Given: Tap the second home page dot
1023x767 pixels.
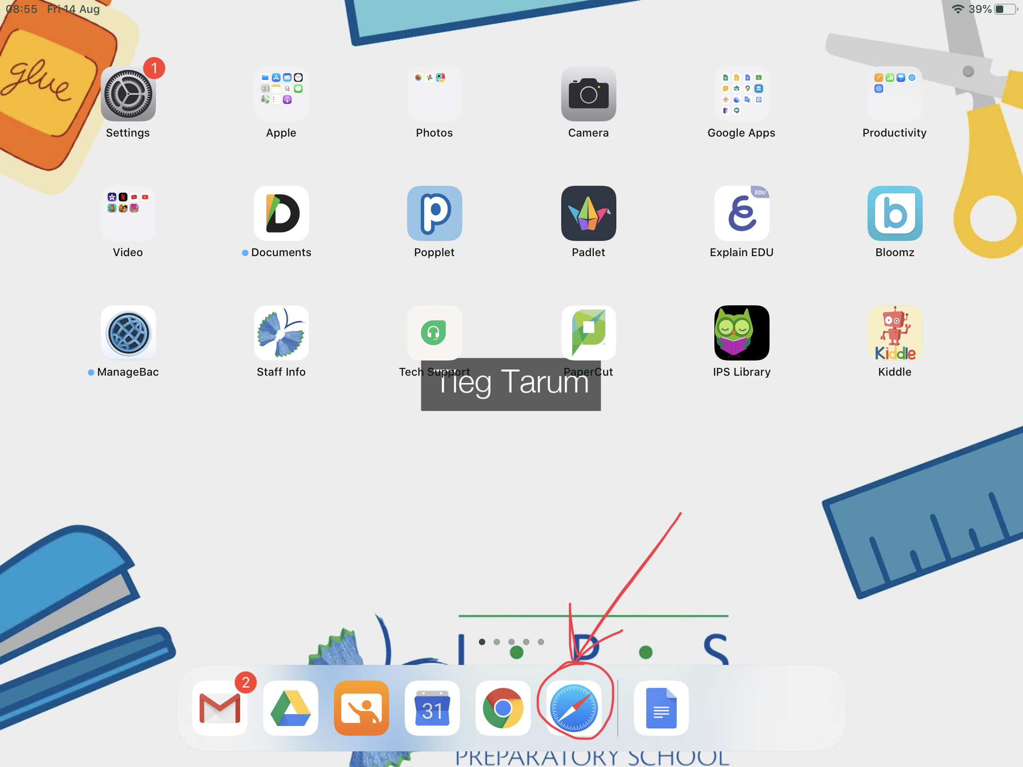Looking at the screenshot, I should click(x=497, y=642).
